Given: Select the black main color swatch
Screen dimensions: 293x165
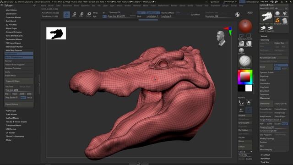Looking at the screenshot, I should click(x=241, y=88).
